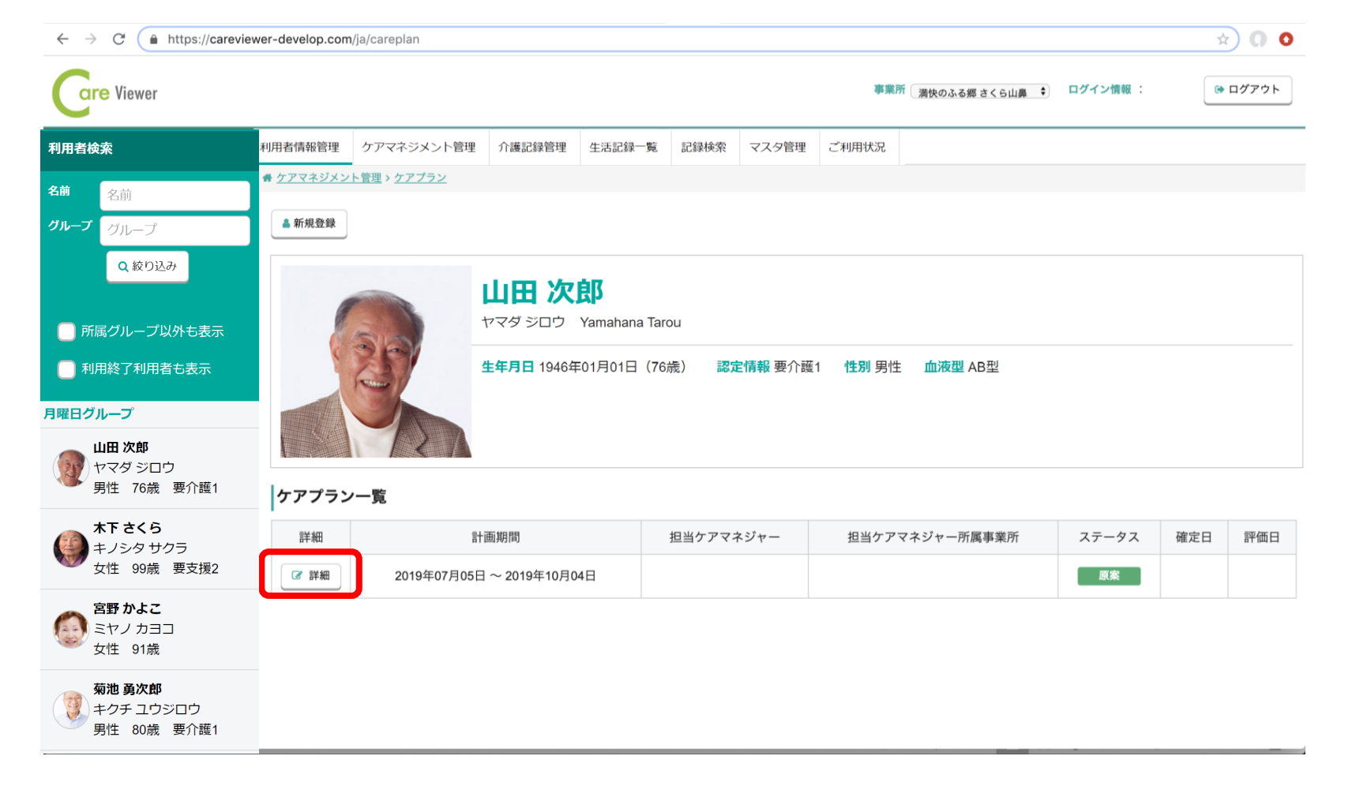
Task: Click the Care Viewer logo
Action: click(x=105, y=93)
